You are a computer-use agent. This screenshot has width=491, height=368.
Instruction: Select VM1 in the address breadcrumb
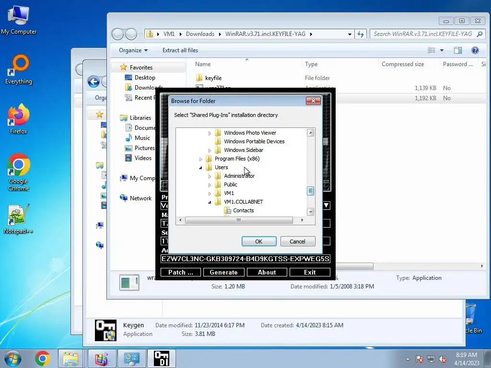(x=169, y=34)
